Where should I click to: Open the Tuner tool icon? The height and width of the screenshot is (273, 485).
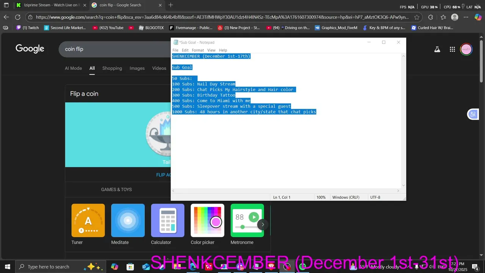[88, 220]
